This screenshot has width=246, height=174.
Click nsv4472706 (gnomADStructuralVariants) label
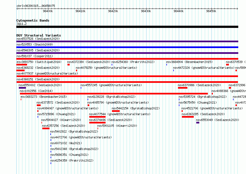(x=81, y=137)
